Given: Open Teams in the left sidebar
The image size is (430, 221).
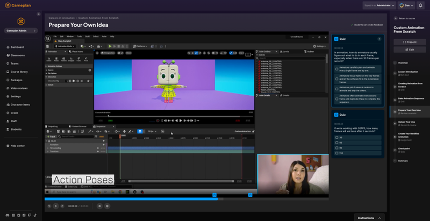Looking at the screenshot, I should [x=13, y=63].
